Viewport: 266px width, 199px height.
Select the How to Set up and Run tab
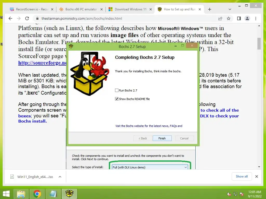pos(180,9)
